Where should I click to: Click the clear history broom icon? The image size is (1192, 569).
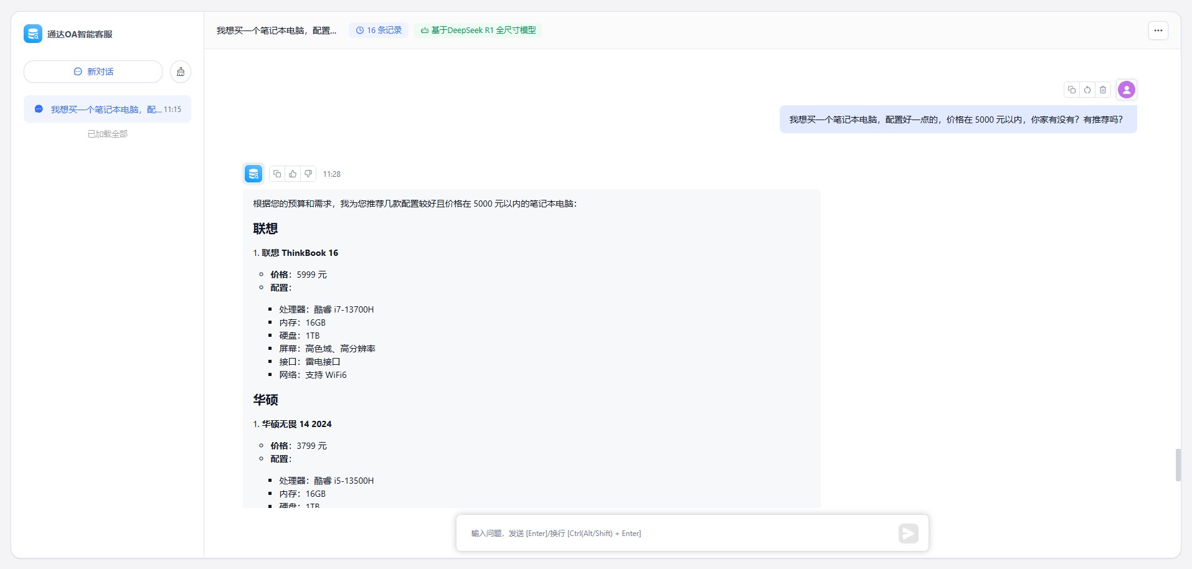pyautogui.click(x=181, y=72)
